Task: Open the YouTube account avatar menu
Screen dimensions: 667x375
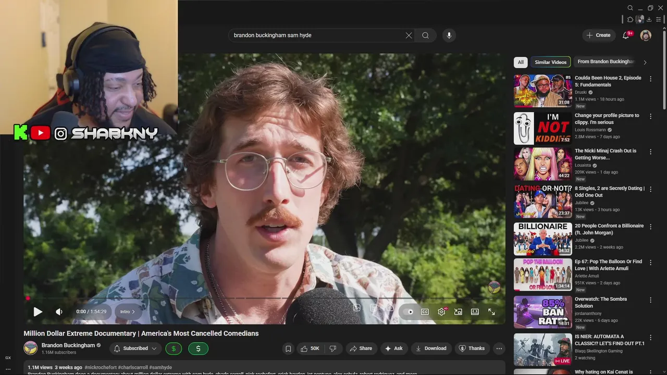Action: (x=646, y=35)
